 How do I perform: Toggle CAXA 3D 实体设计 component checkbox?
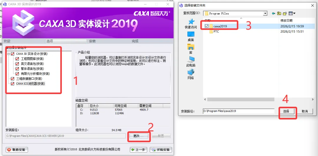click(x=13, y=54)
